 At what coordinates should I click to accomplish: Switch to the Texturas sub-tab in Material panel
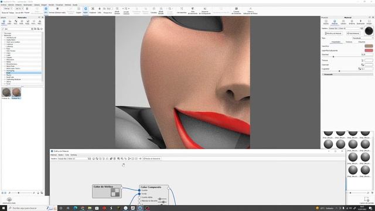click(349, 42)
